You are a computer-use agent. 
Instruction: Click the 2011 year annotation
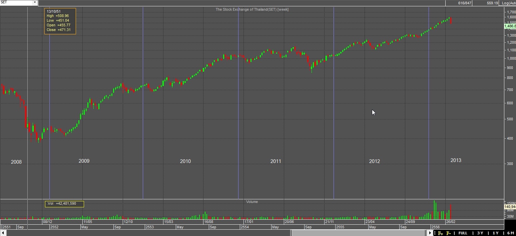(276, 161)
